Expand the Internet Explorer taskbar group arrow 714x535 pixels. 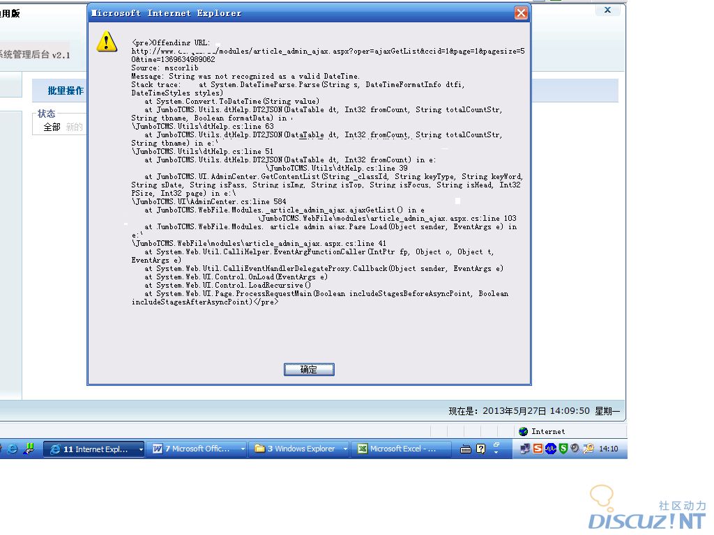141,449
